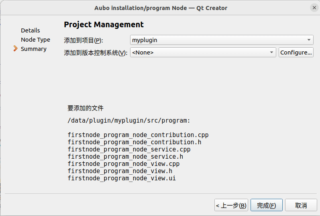Viewport: 320px width, 216px height.
Task: Select the Node Type wizard step
Action: click(35, 40)
